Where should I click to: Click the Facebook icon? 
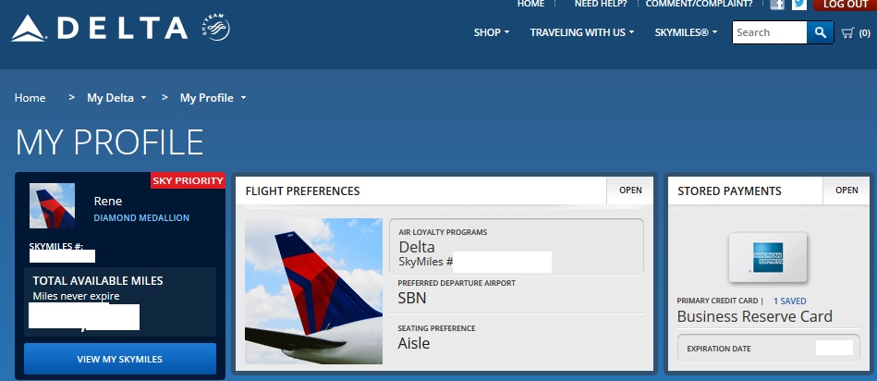777,5
